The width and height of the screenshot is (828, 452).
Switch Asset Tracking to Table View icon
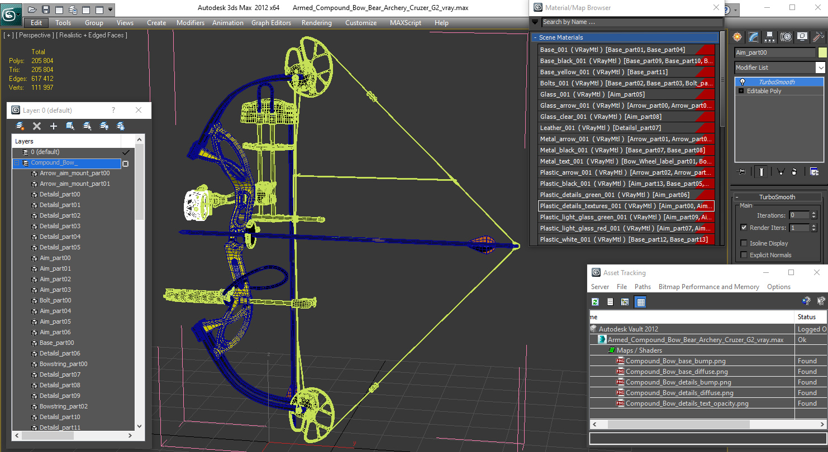click(x=641, y=302)
